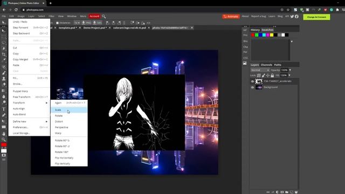The width and height of the screenshot is (345, 194).
Task: Click the red Account button
Action: click(x=94, y=16)
